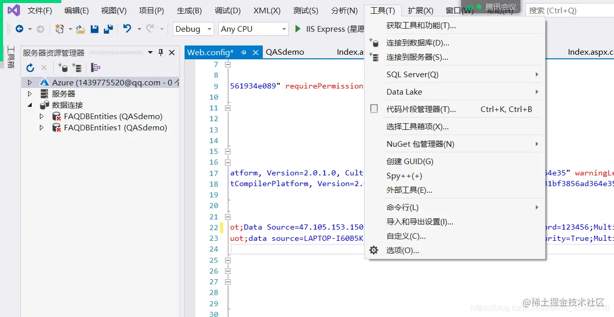Open the 扩展(X) menu
Viewport: 614px width, 317px height.
tap(421, 10)
